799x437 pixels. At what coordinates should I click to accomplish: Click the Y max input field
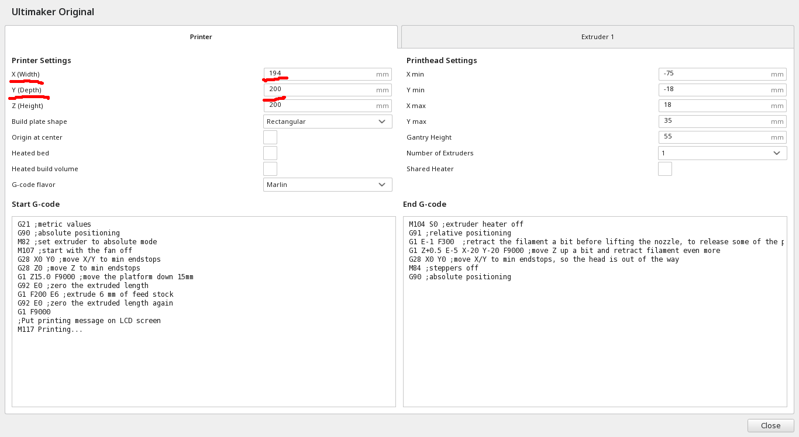tap(715, 122)
